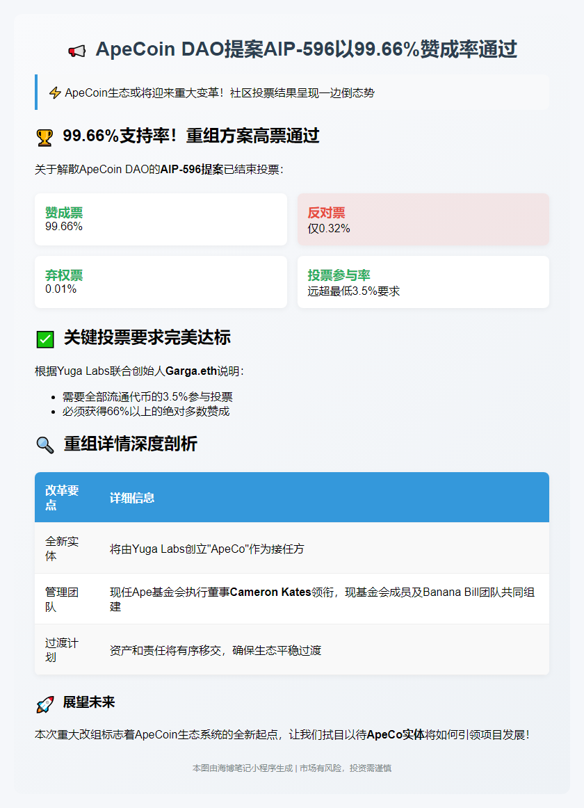Click the heading 99.66%支持率！重组方案高票通过

coord(190,136)
